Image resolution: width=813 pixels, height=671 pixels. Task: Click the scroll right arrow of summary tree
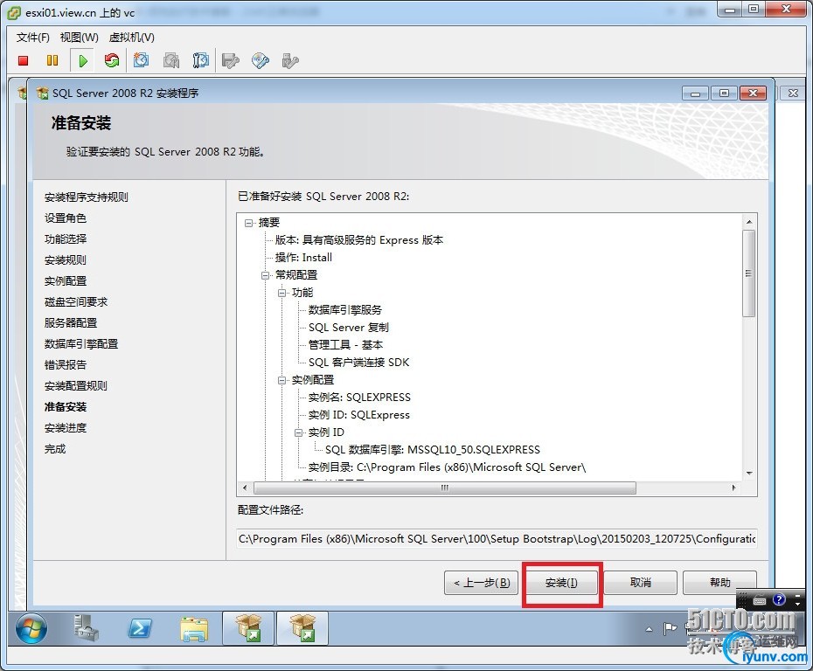(733, 488)
